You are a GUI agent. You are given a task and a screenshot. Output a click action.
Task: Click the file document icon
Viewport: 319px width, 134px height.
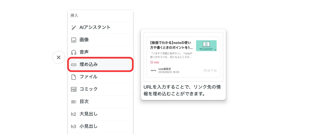click(74, 77)
